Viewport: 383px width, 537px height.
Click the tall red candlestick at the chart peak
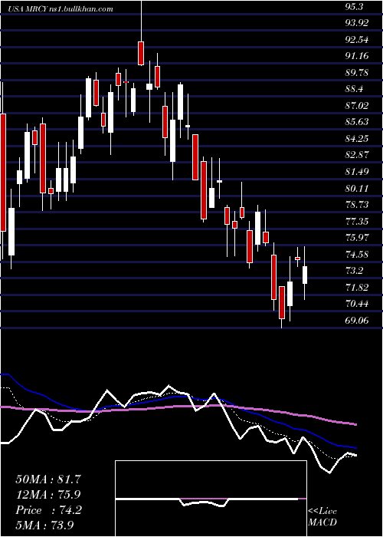coord(141,53)
